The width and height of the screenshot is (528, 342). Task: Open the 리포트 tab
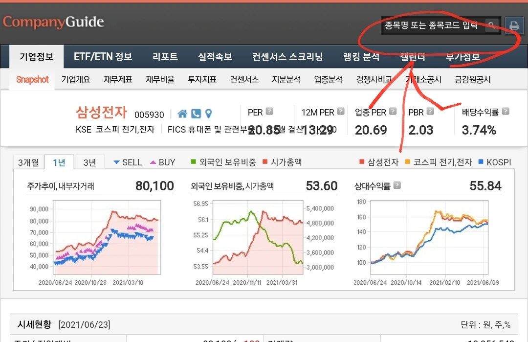click(x=165, y=57)
